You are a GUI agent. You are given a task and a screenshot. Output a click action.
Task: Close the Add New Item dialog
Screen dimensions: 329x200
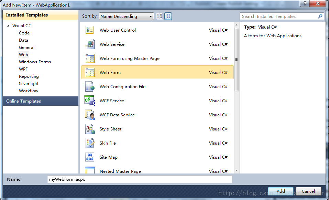[x=318, y=3]
